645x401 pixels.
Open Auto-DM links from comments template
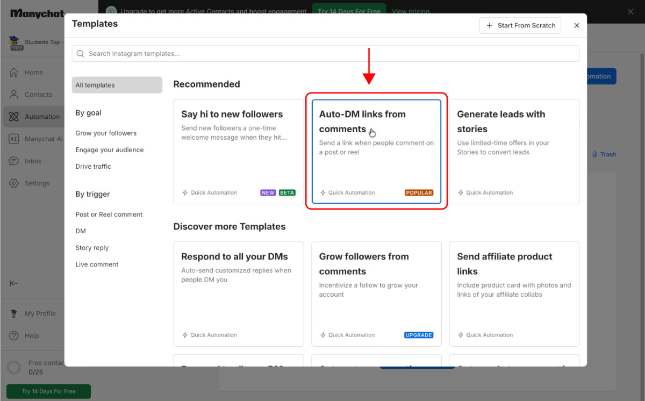click(376, 152)
